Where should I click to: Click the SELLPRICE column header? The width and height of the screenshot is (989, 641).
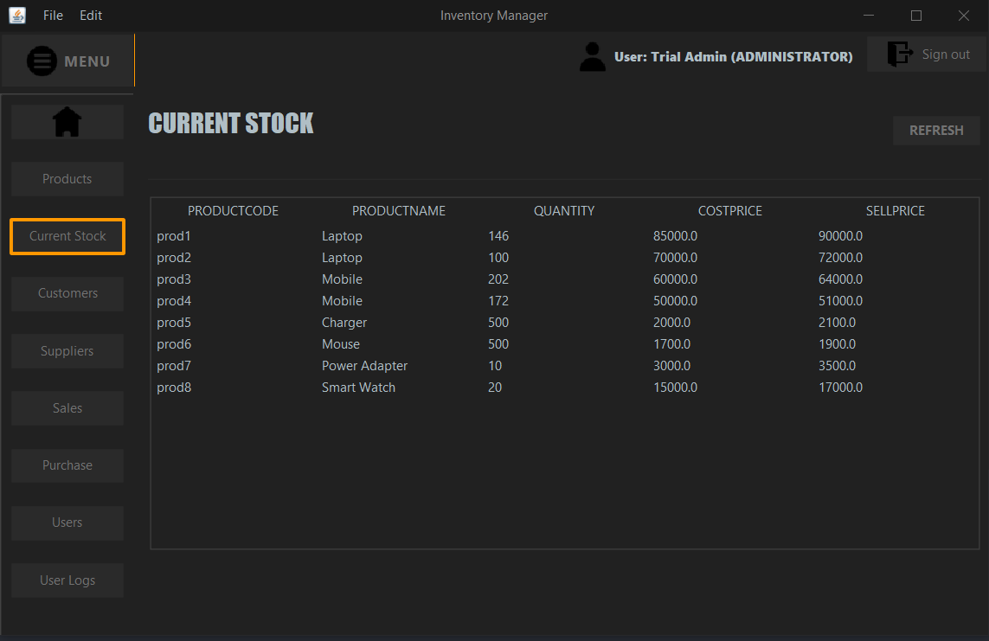(x=895, y=211)
